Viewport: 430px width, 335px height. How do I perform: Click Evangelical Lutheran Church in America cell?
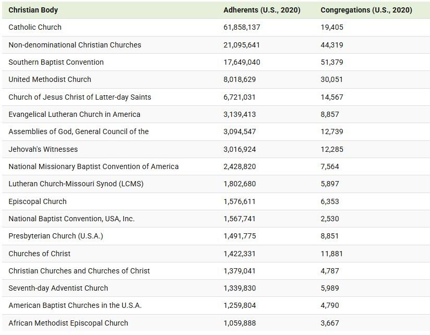click(x=74, y=114)
